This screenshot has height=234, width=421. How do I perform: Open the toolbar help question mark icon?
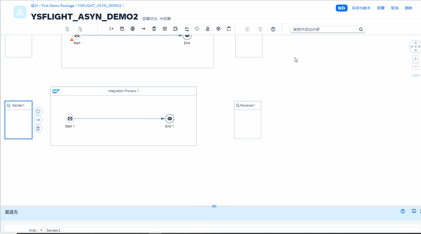273,29
